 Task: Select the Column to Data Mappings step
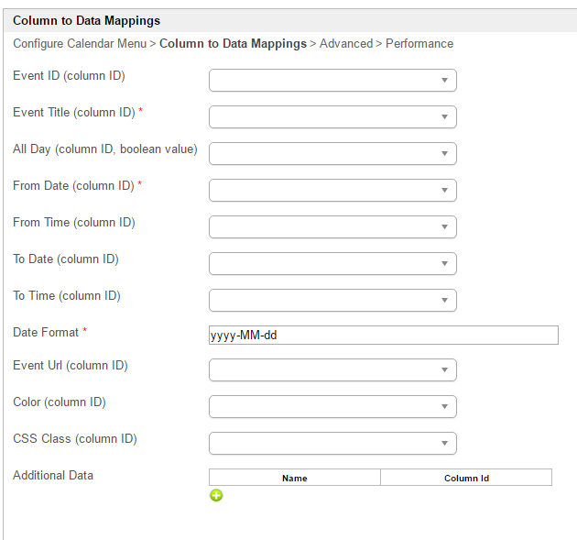233,44
